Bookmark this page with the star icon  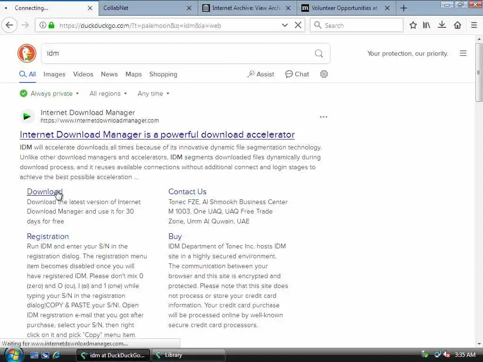tap(413, 25)
